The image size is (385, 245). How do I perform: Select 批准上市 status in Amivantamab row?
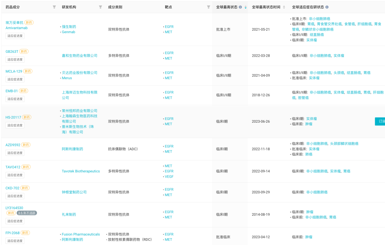223,29
